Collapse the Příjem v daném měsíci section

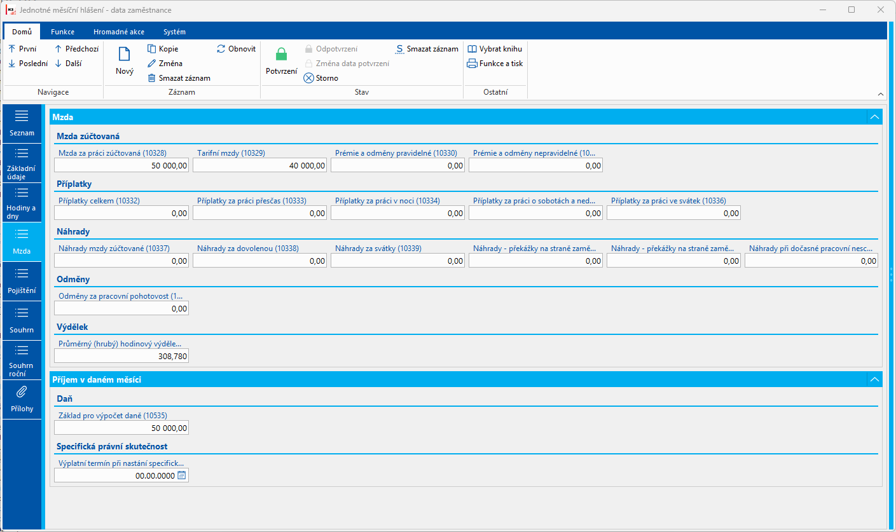coord(875,379)
